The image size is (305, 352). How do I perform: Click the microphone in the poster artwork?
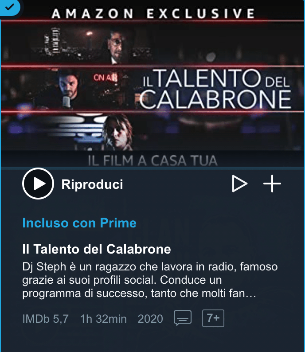pyautogui.click(x=66, y=102)
